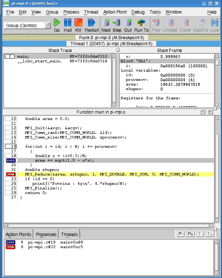Click the P- previous process button
Screen dimensions: 222x278
coord(181,234)
